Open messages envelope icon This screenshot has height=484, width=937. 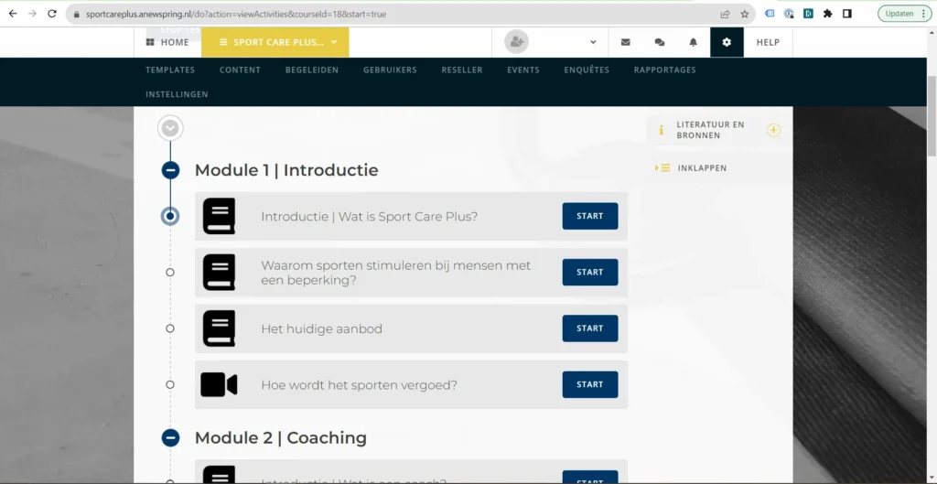click(x=626, y=42)
